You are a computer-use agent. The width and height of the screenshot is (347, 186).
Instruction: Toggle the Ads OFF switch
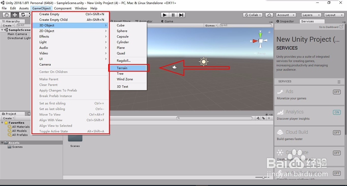click(x=337, y=92)
